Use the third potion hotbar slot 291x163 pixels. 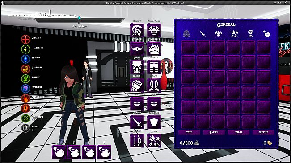pos(89,152)
